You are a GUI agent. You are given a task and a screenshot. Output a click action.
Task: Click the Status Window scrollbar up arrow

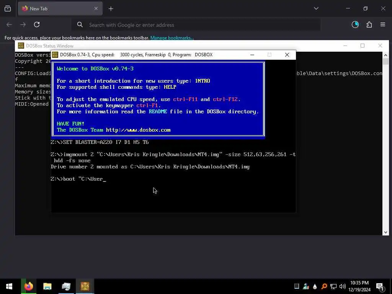[385, 55]
